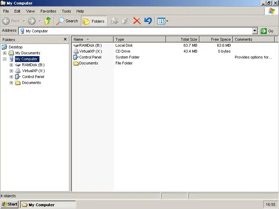279x209 pixels.
Task: Open the File menu
Action: [6, 11]
